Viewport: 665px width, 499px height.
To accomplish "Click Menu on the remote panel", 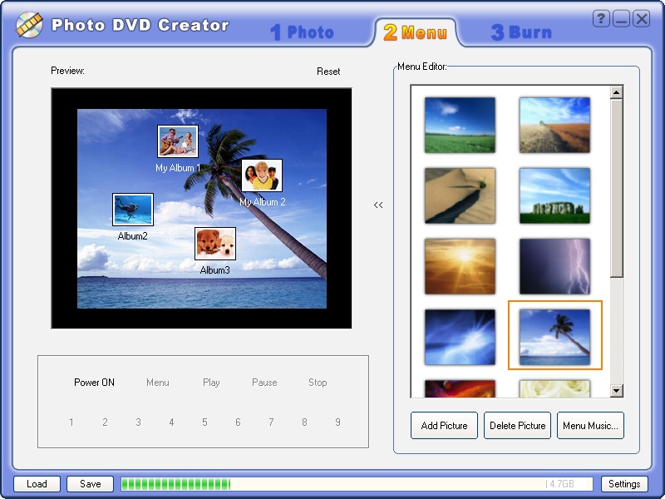I will click(x=158, y=383).
